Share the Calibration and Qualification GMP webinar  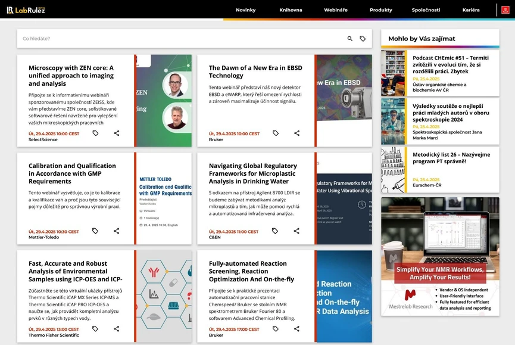[117, 231]
